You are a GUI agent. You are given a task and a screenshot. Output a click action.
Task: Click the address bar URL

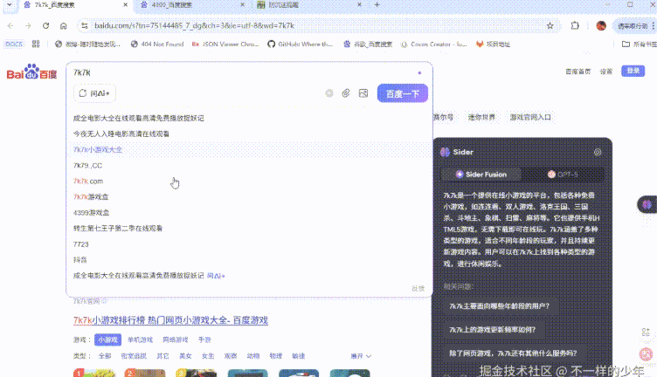195,26
